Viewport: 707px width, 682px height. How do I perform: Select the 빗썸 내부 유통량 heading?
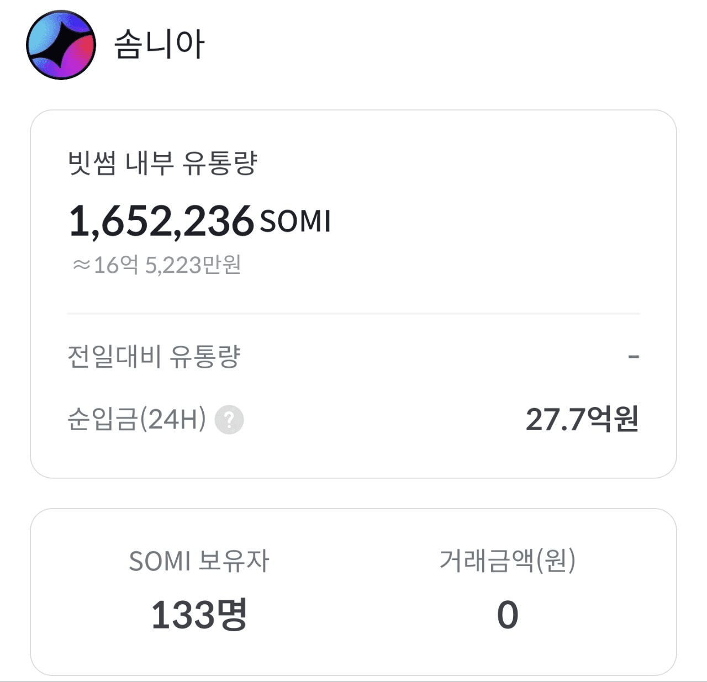(162, 163)
